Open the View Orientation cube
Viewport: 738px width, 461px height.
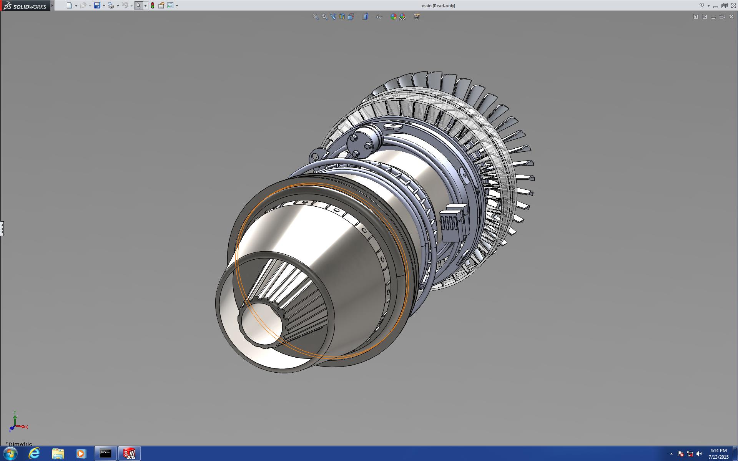pyautogui.click(x=351, y=17)
